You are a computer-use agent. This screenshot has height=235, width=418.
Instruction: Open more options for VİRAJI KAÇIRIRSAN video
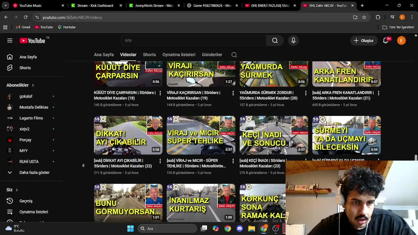[x=233, y=93]
